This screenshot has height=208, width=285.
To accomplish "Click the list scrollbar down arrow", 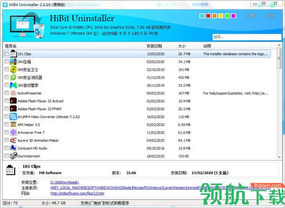I will coord(279,157).
